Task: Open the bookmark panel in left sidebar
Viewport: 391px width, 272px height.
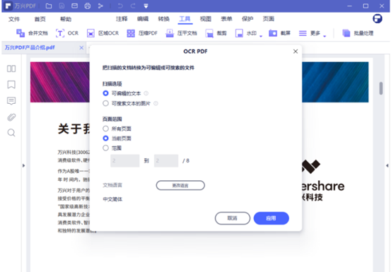Action: pyautogui.click(x=11, y=85)
